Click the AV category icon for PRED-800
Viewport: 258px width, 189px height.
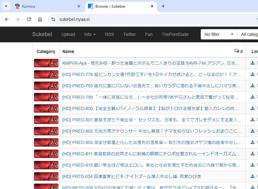[46, 108]
